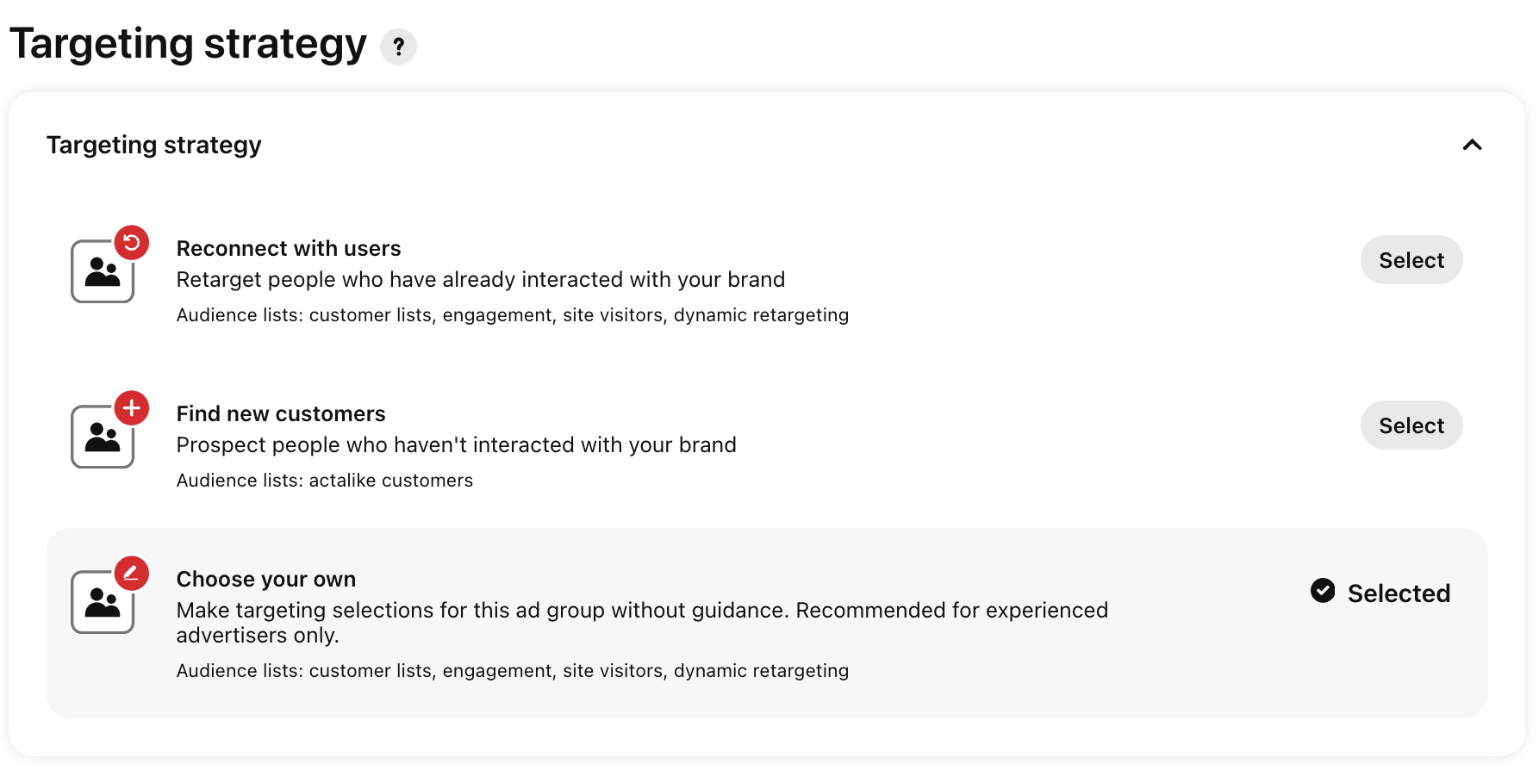Click the Selected status label

(x=1399, y=593)
